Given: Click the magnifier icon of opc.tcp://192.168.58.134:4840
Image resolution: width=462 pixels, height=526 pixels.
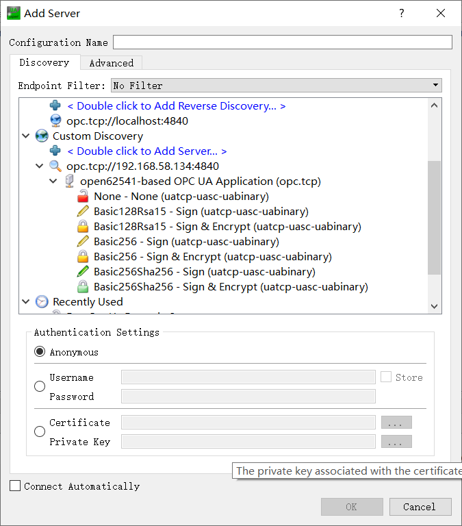Looking at the screenshot, I should (x=55, y=166).
